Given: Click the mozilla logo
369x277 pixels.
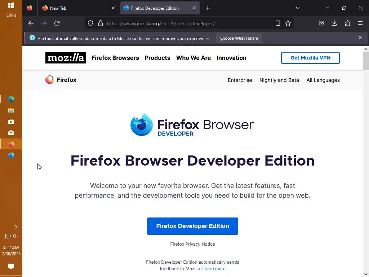Looking at the screenshot, I should 66,58.
